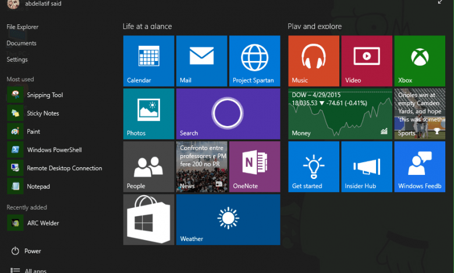Screen dimensions: 454x273
Task: Open the Insider Hub megaphone tile
Action: tap(367, 167)
